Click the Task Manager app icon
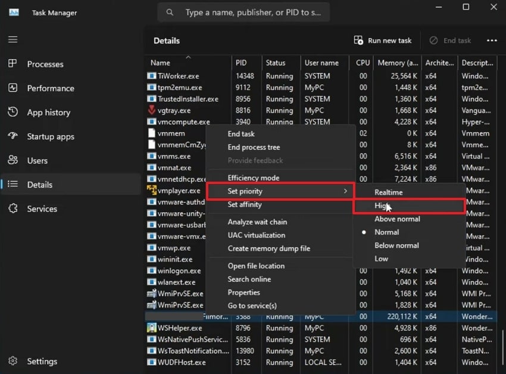This screenshot has width=506, height=374. (14, 13)
